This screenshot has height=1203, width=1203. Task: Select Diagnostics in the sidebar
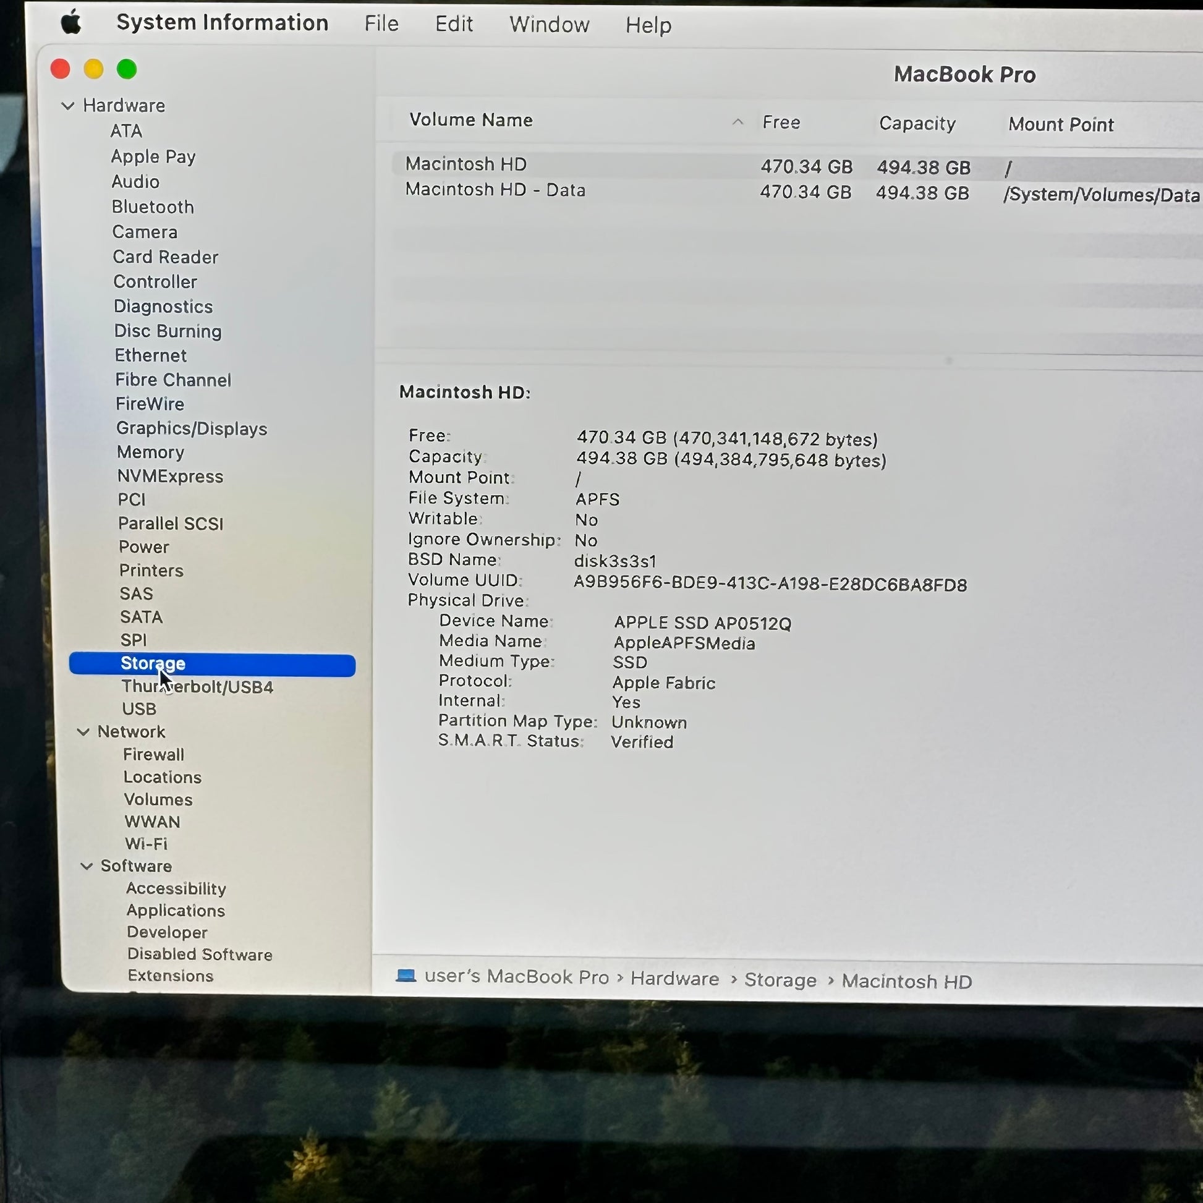[x=163, y=307]
